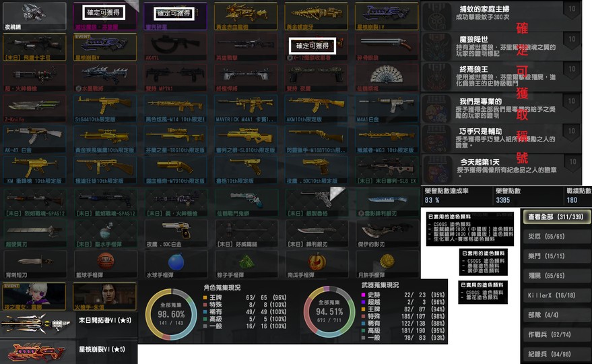Click the 星核崩裂VI (★5) weapon entry
The width and height of the screenshot is (592, 364).
pyautogui.click(x=69, y=352)
